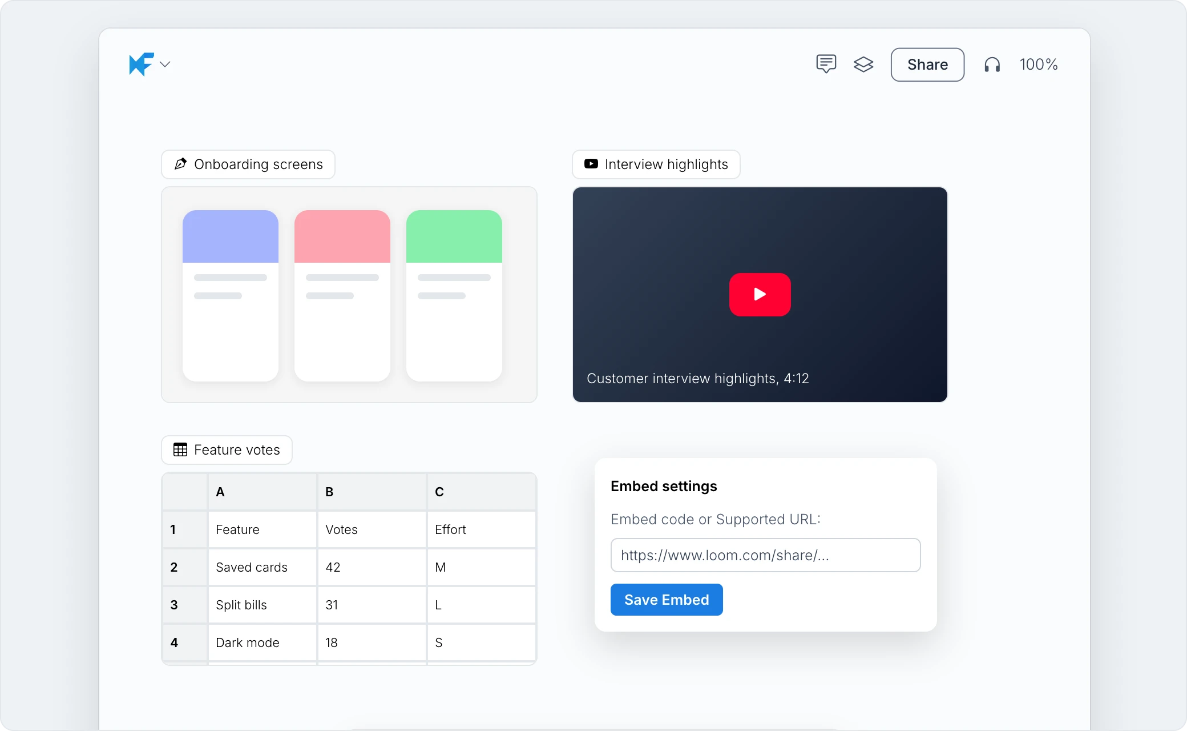
Task: Click the '18' votes cell
Action: (372, 642)
